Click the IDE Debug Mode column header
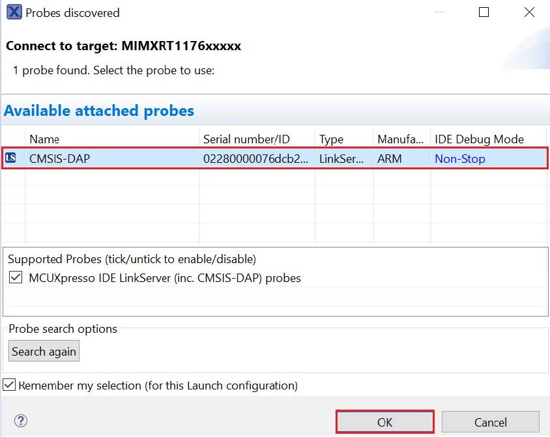Viewport: 550px width, 437px height. click(x=479, y=139)
